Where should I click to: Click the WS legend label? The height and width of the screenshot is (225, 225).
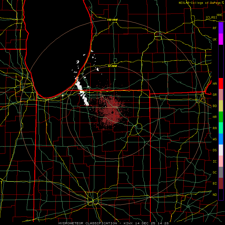tap(214, 139)
